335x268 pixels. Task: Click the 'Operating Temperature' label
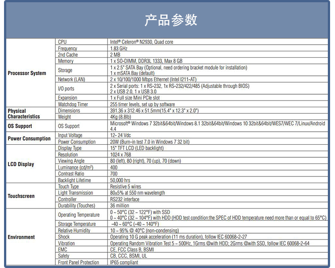point(79,215)
